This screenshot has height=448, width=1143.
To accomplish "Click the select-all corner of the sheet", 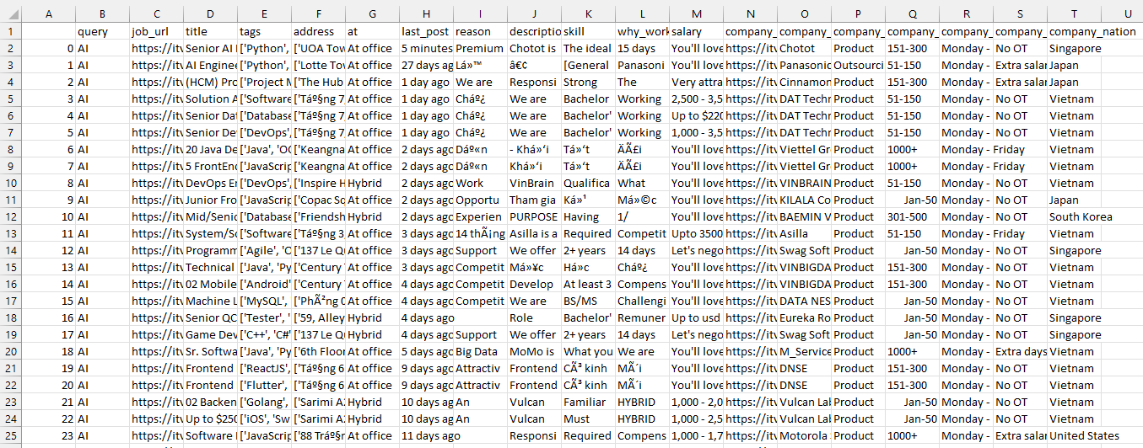I will [x=10, y=13].
